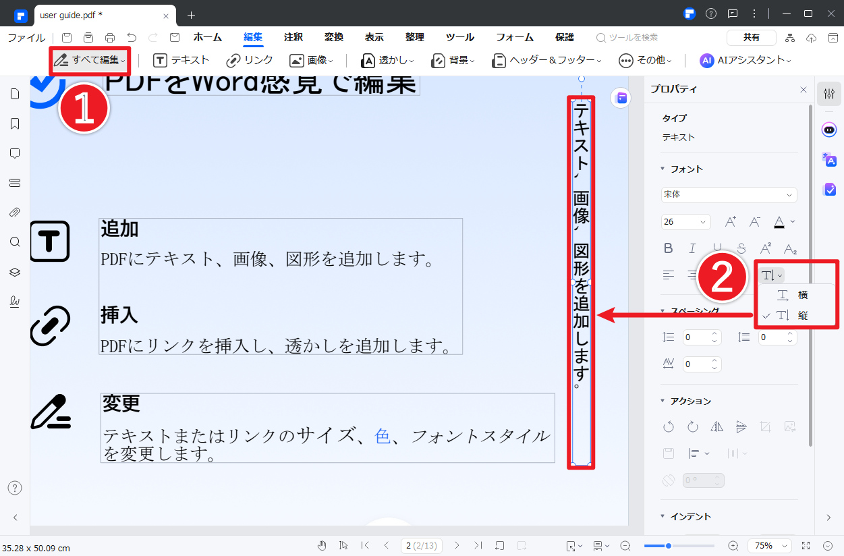
Task: Click the email envelope icon
Action: tap(175, 38)
